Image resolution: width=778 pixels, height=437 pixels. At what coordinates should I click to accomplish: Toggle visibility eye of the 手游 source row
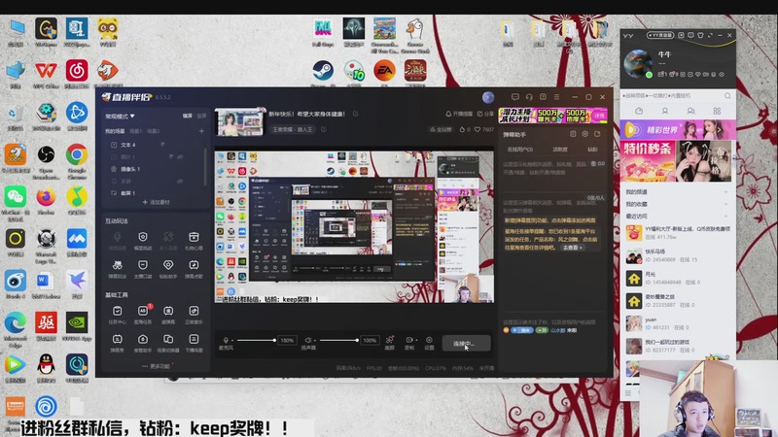pos(180,181)
